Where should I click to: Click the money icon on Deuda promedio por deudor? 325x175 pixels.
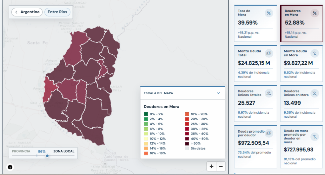pos(269,133)
